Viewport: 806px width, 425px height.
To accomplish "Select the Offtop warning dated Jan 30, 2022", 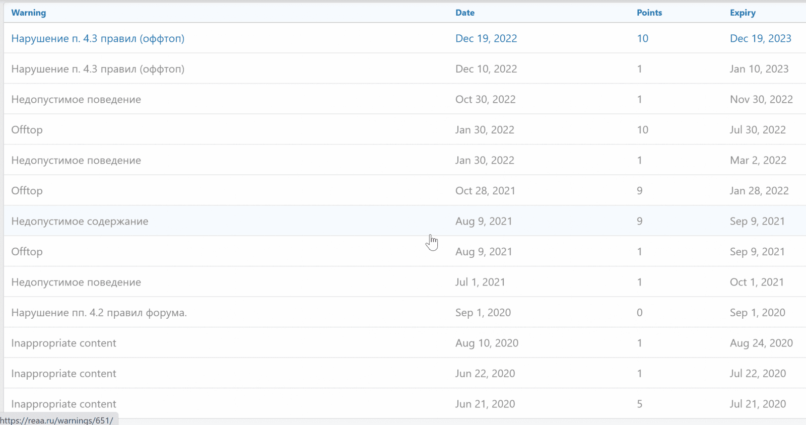I will 27,130.
